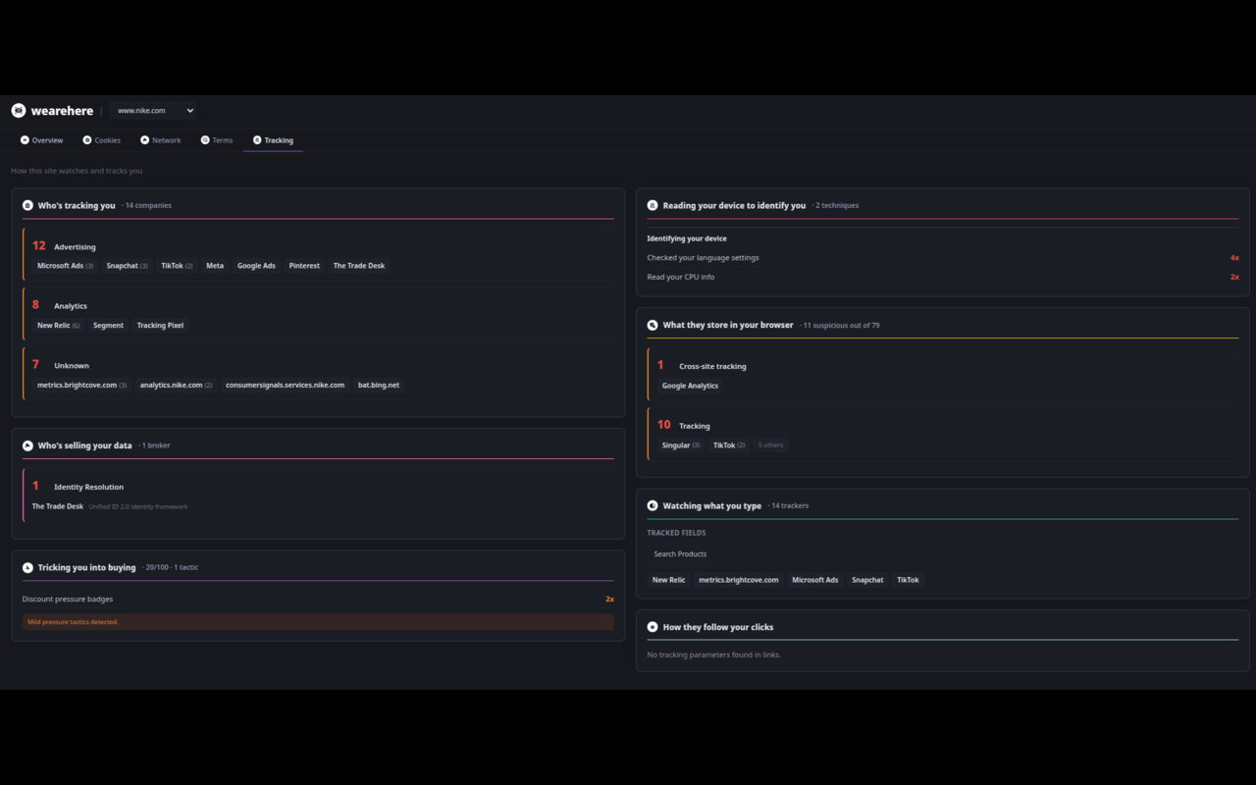The width and height of the screenshot is (1256, 785).
Task: Click the 1 Identity Resolution heading
Action: pyautogui.click(x=78, y=486)
